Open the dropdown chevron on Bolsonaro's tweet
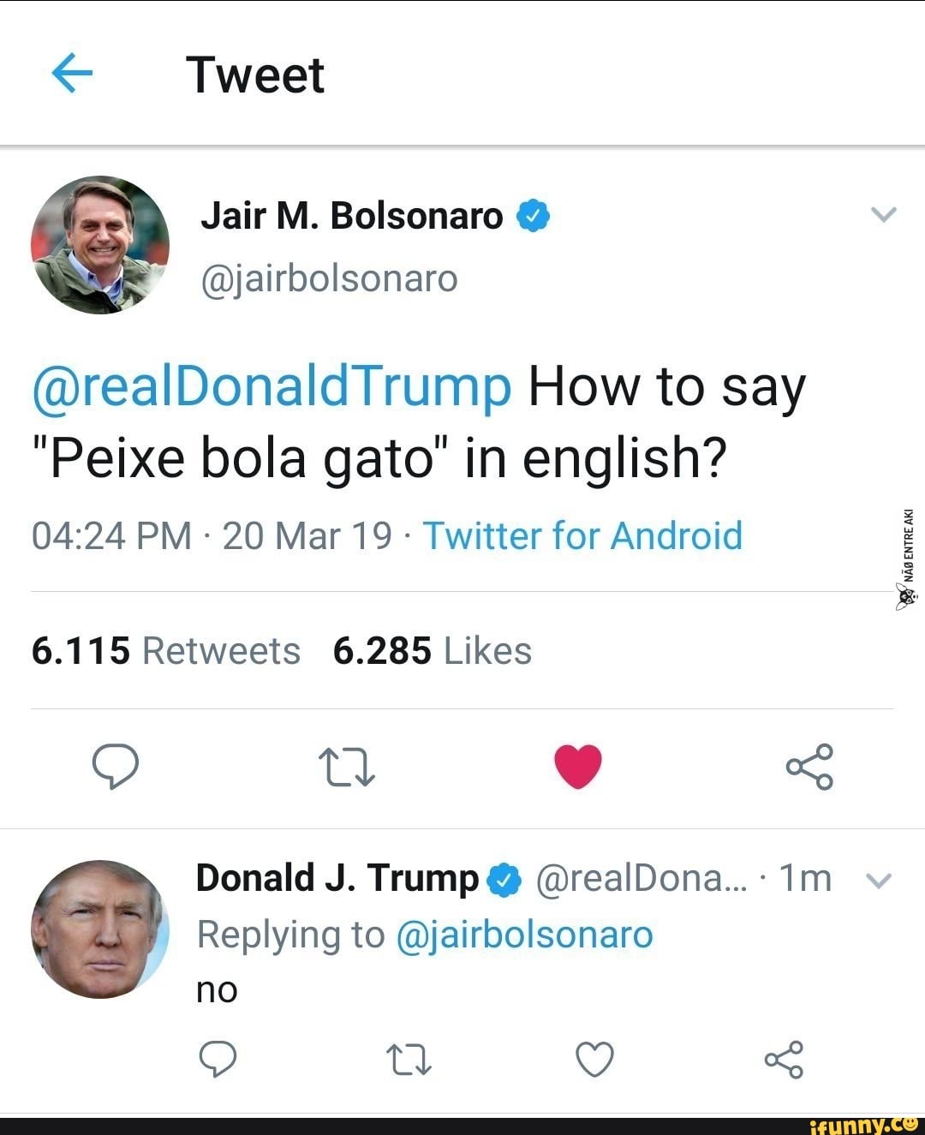 click(885, 214)
